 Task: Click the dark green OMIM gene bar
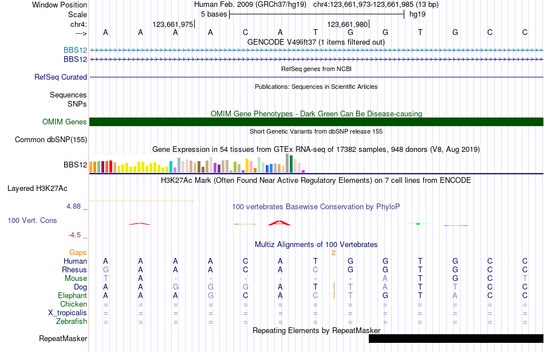point(317,122)
